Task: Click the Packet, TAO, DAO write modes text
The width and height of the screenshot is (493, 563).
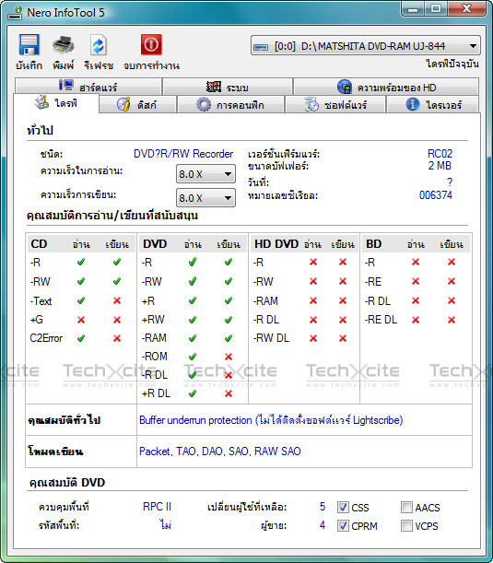Action: click(x=219, y=452)
